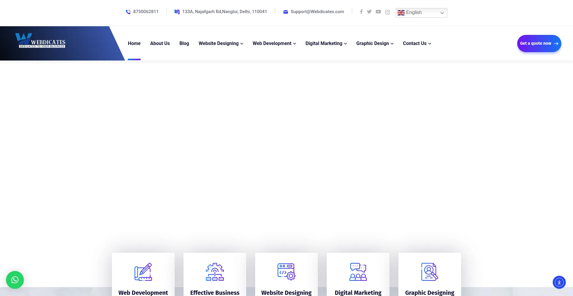Expand the Website Designing menu chevron
The image size is (573, 296).
(x=241, y=44)
